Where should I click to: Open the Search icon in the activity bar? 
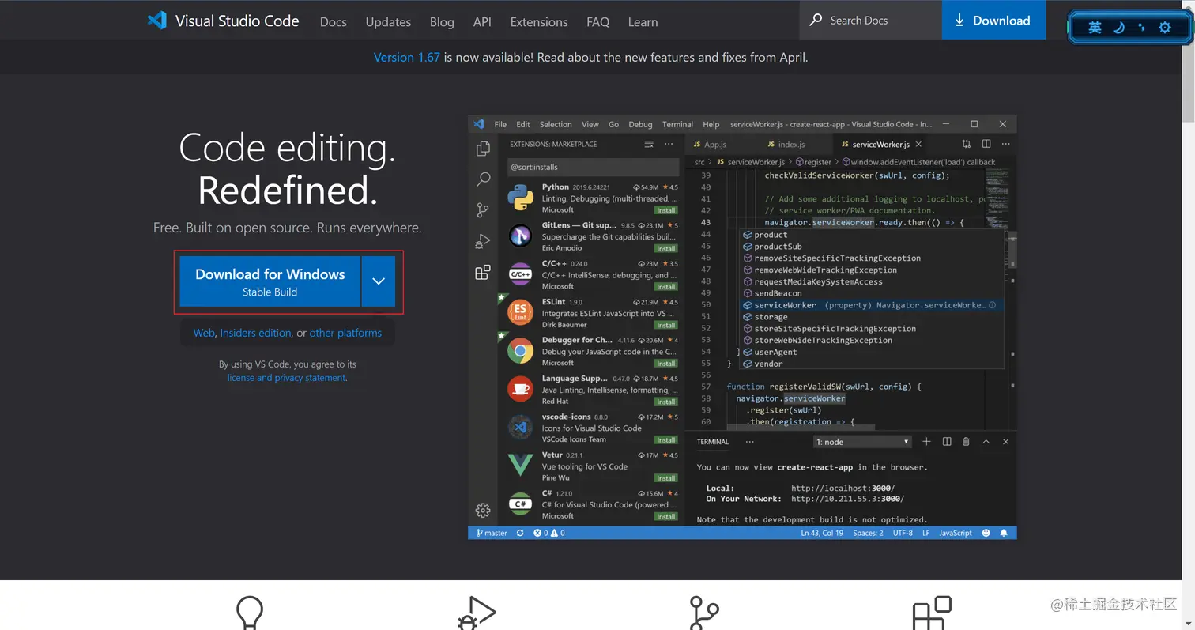(483, 179)
